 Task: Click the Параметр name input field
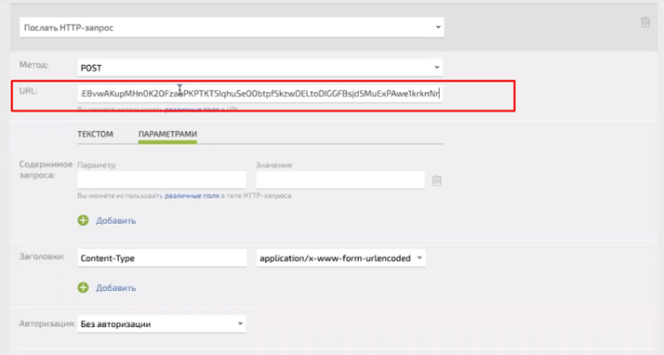162,180
